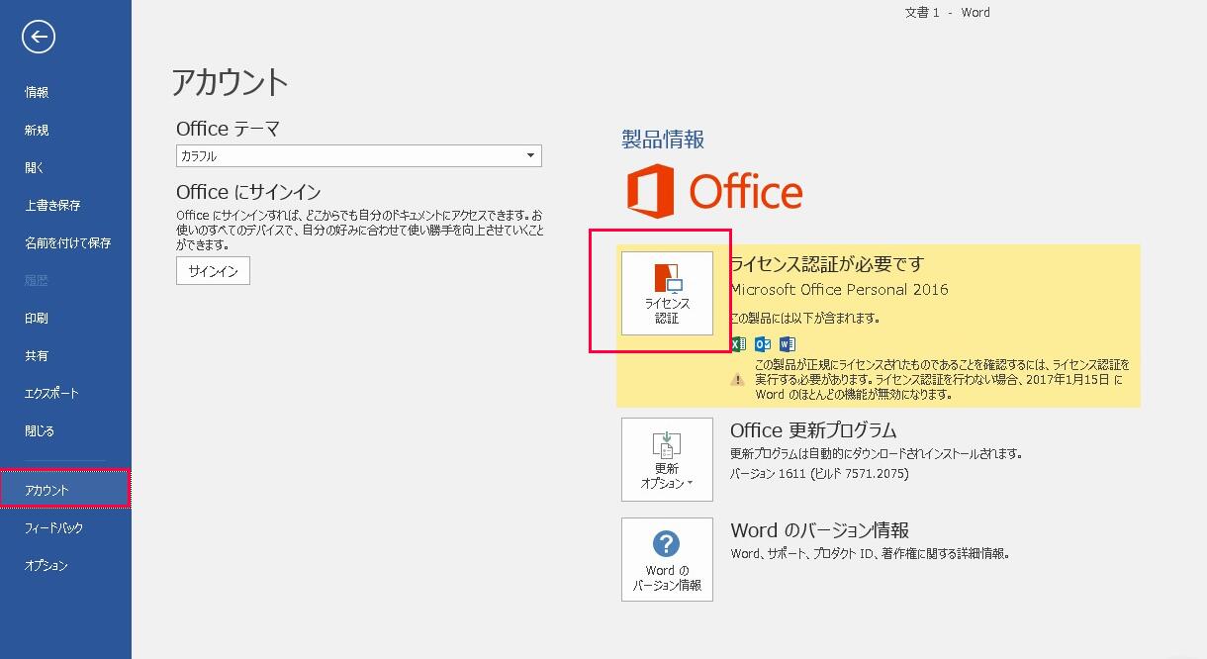
Task: Click the Outlook product icon
Action: (761, 343)
